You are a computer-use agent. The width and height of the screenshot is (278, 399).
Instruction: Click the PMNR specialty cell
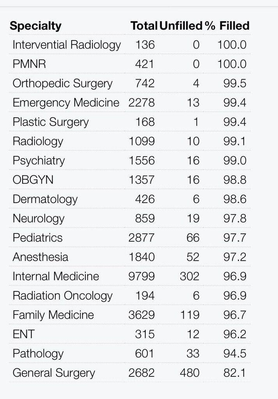click(29, 64)
